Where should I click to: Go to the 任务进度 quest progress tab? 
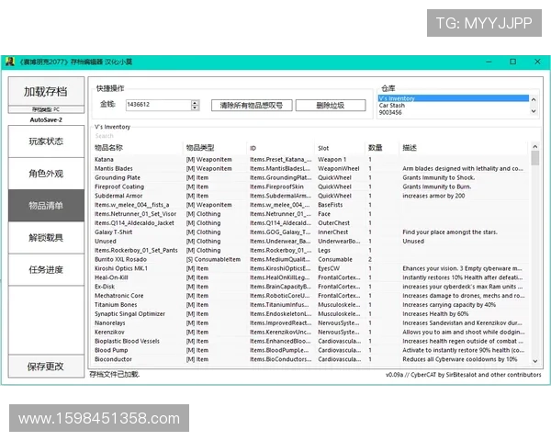pyautogui.click(x=45, y=269)
